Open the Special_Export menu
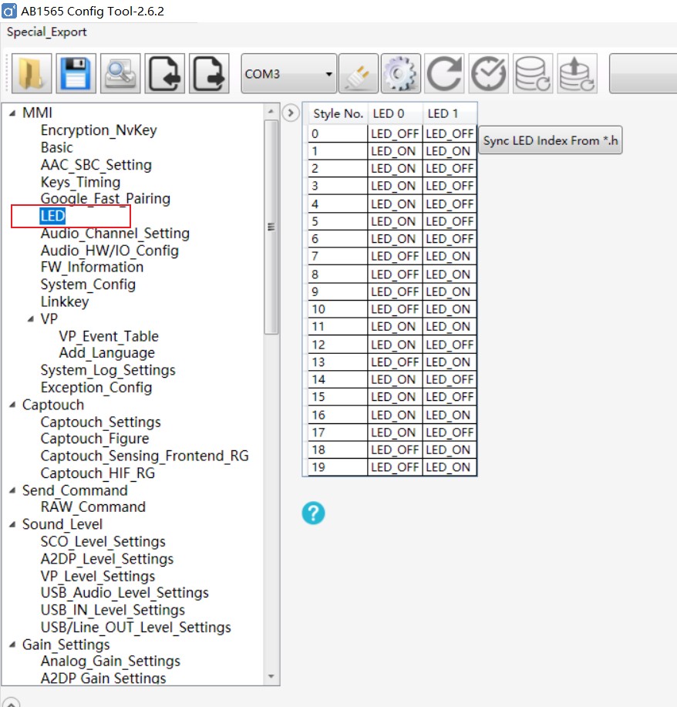This screenshot has height=707, width=677. (x=47, y=32)
